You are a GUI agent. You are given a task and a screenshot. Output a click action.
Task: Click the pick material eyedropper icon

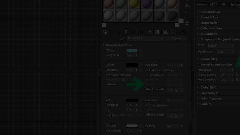coord(123,38)
